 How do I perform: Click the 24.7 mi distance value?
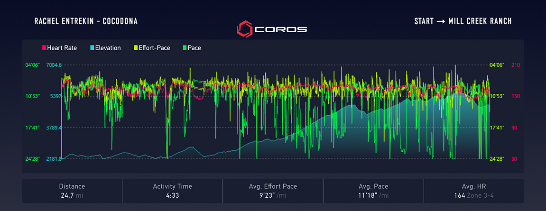72,195
